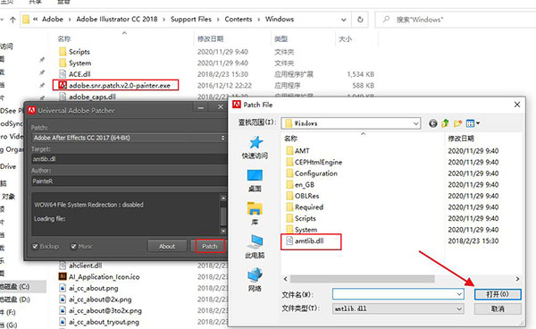Viewport: 536px width, 329px height.
Task: Open the Patch selection dropdown listing After Effects
Action: click(130, 138)
